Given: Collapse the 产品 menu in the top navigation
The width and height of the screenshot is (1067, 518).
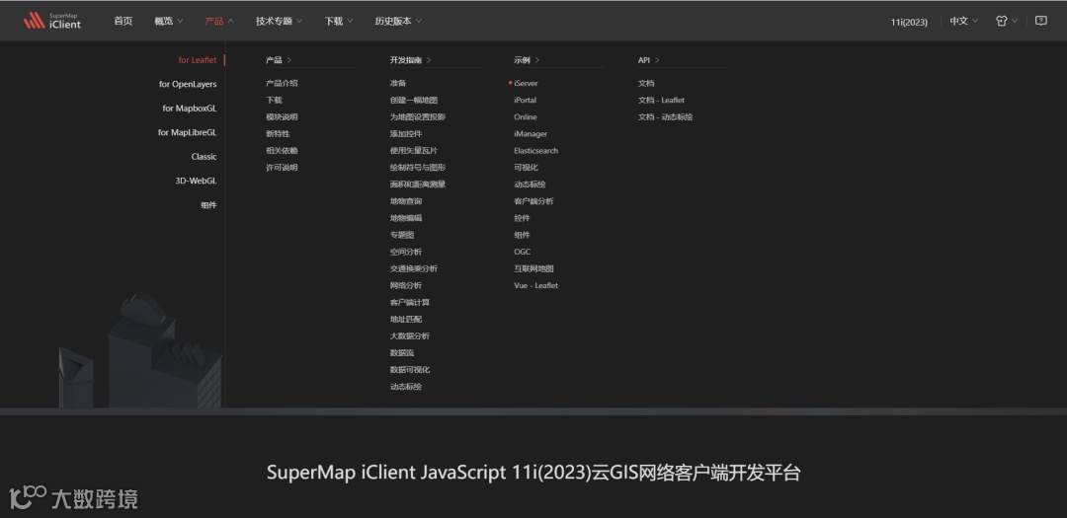Looking at the screenshot, I should coord(219,21).
